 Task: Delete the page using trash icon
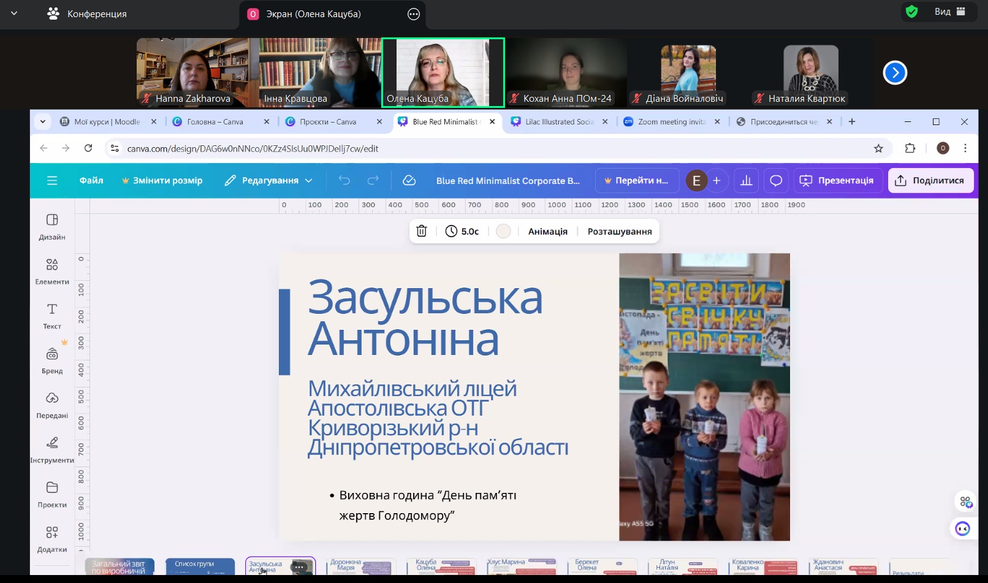point(422,231)
